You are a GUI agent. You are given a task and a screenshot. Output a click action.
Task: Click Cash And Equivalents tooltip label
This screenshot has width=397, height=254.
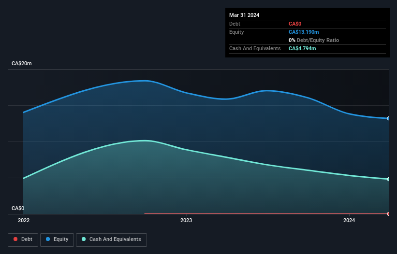pyautogui.click(x=255, y=48)
